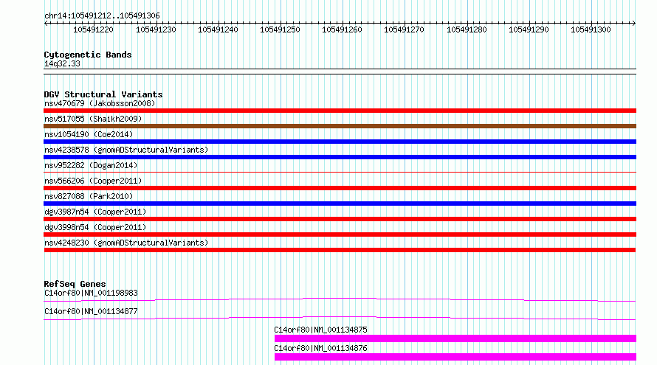Open the C14orf80|NM_001134876 transcript label
This screenshot has width=657, height=365.
tap(320, 348)
